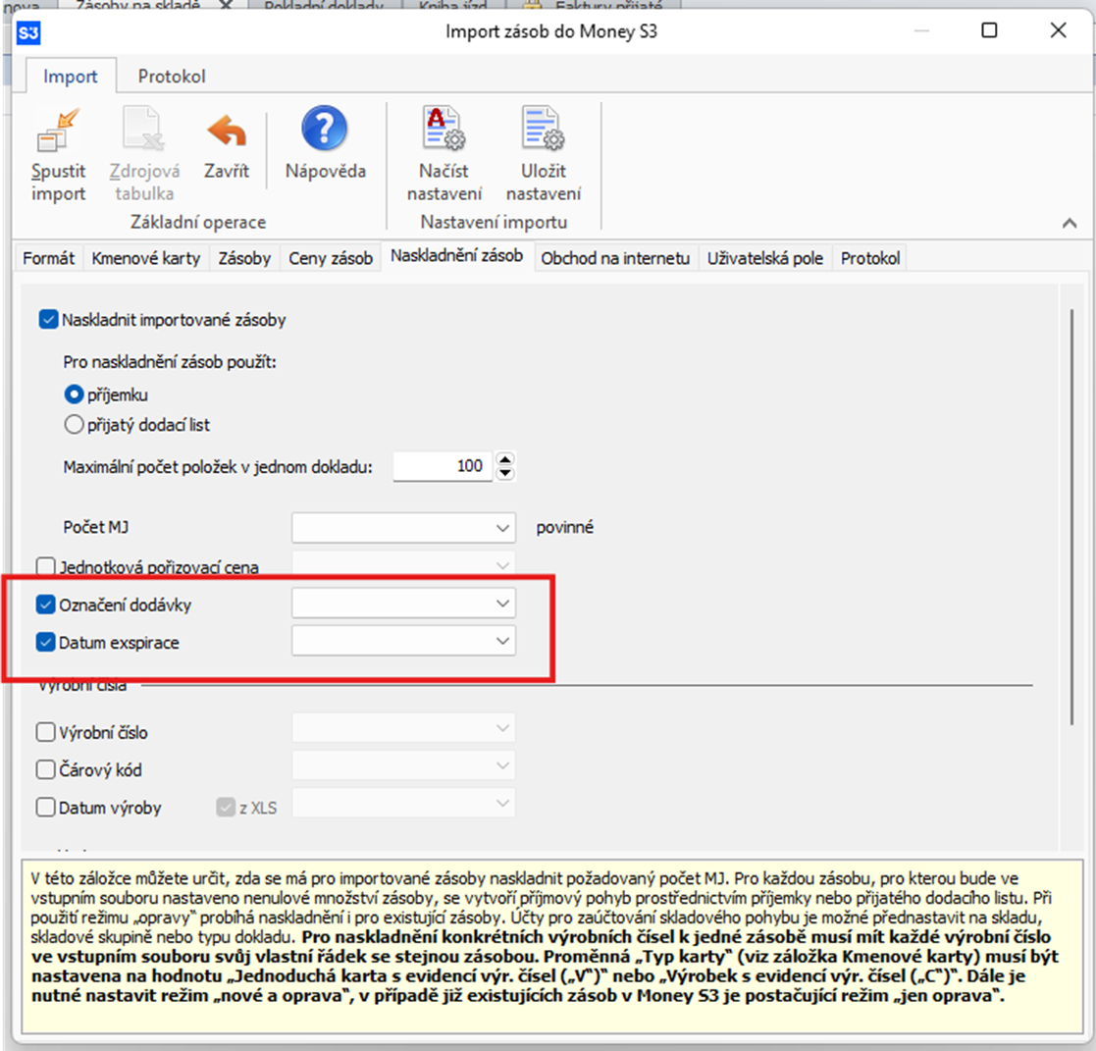Image resolution: width=1096 pixels, height=1051 pixels.
Task: Increase maximum items with up arrow
Action: tap(504, 459)
